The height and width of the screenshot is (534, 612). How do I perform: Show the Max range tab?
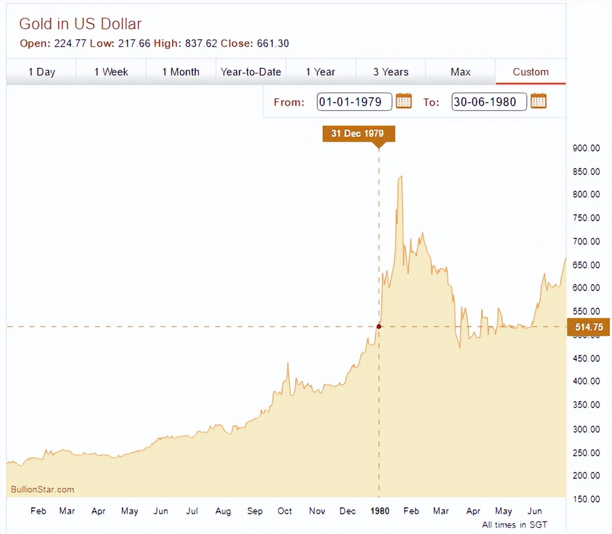pos(460,72)
